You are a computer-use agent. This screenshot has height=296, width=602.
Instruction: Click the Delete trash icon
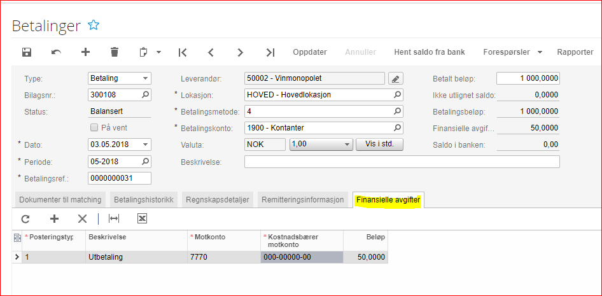[114, 52]
